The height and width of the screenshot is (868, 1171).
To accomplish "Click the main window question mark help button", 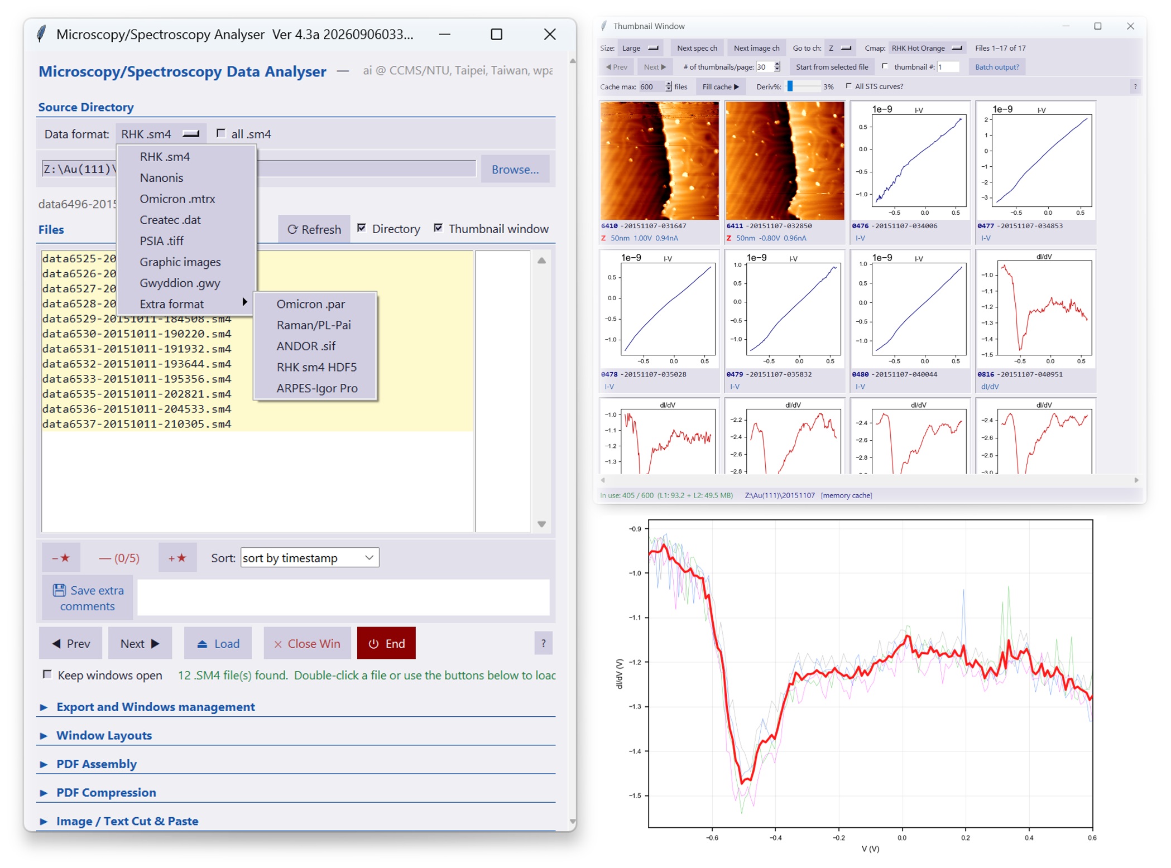I will pyautogui.click(x=543, y=644).
